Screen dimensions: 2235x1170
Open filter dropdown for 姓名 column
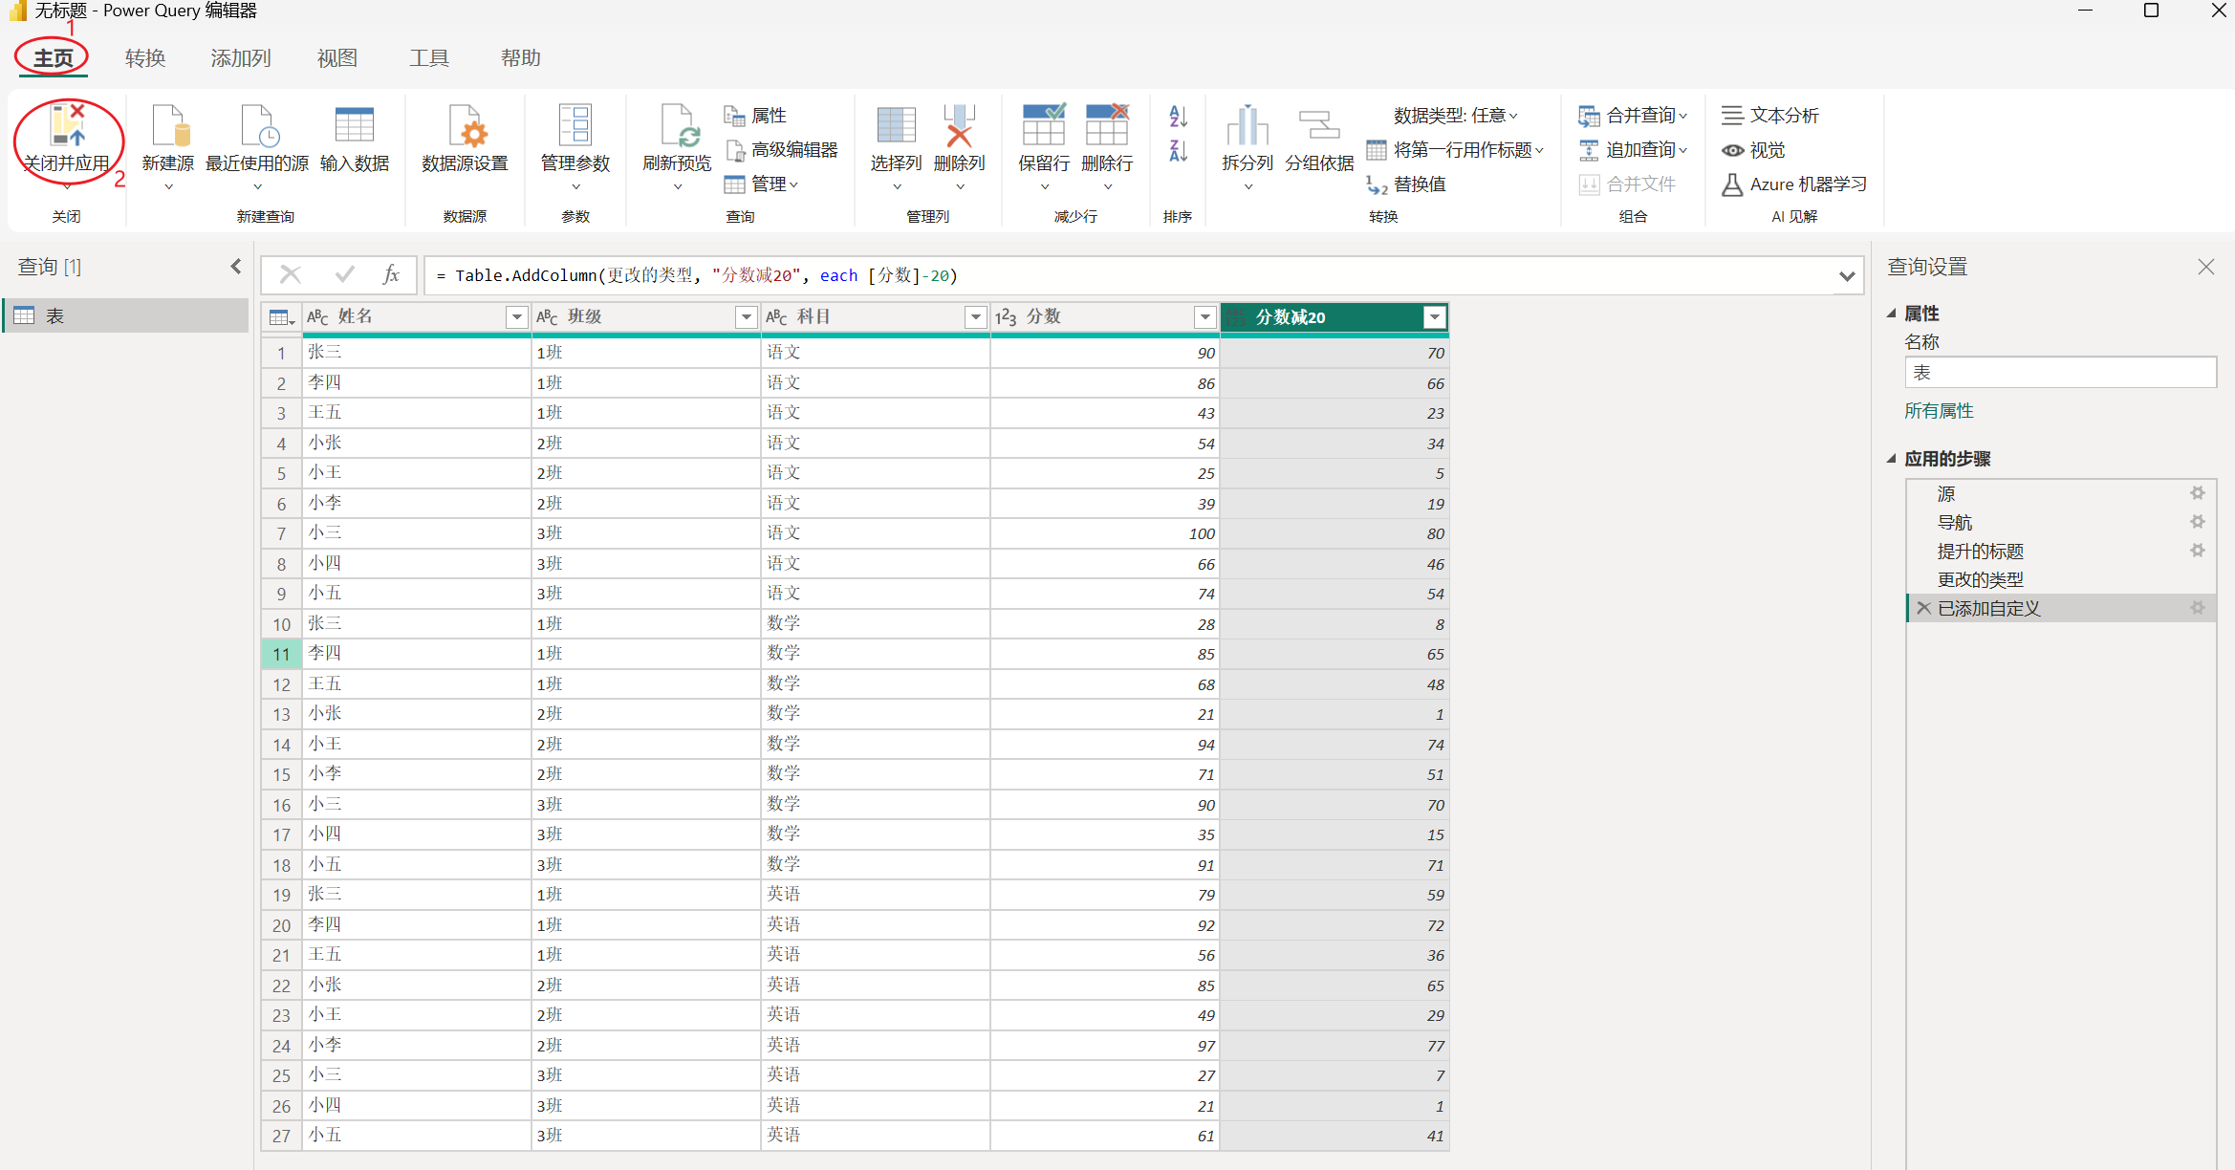click(x=516, y=316)
